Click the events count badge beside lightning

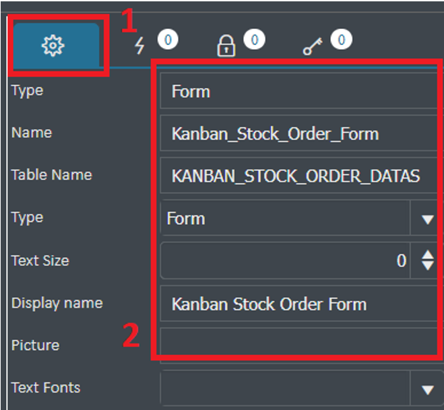pos(168,39)
